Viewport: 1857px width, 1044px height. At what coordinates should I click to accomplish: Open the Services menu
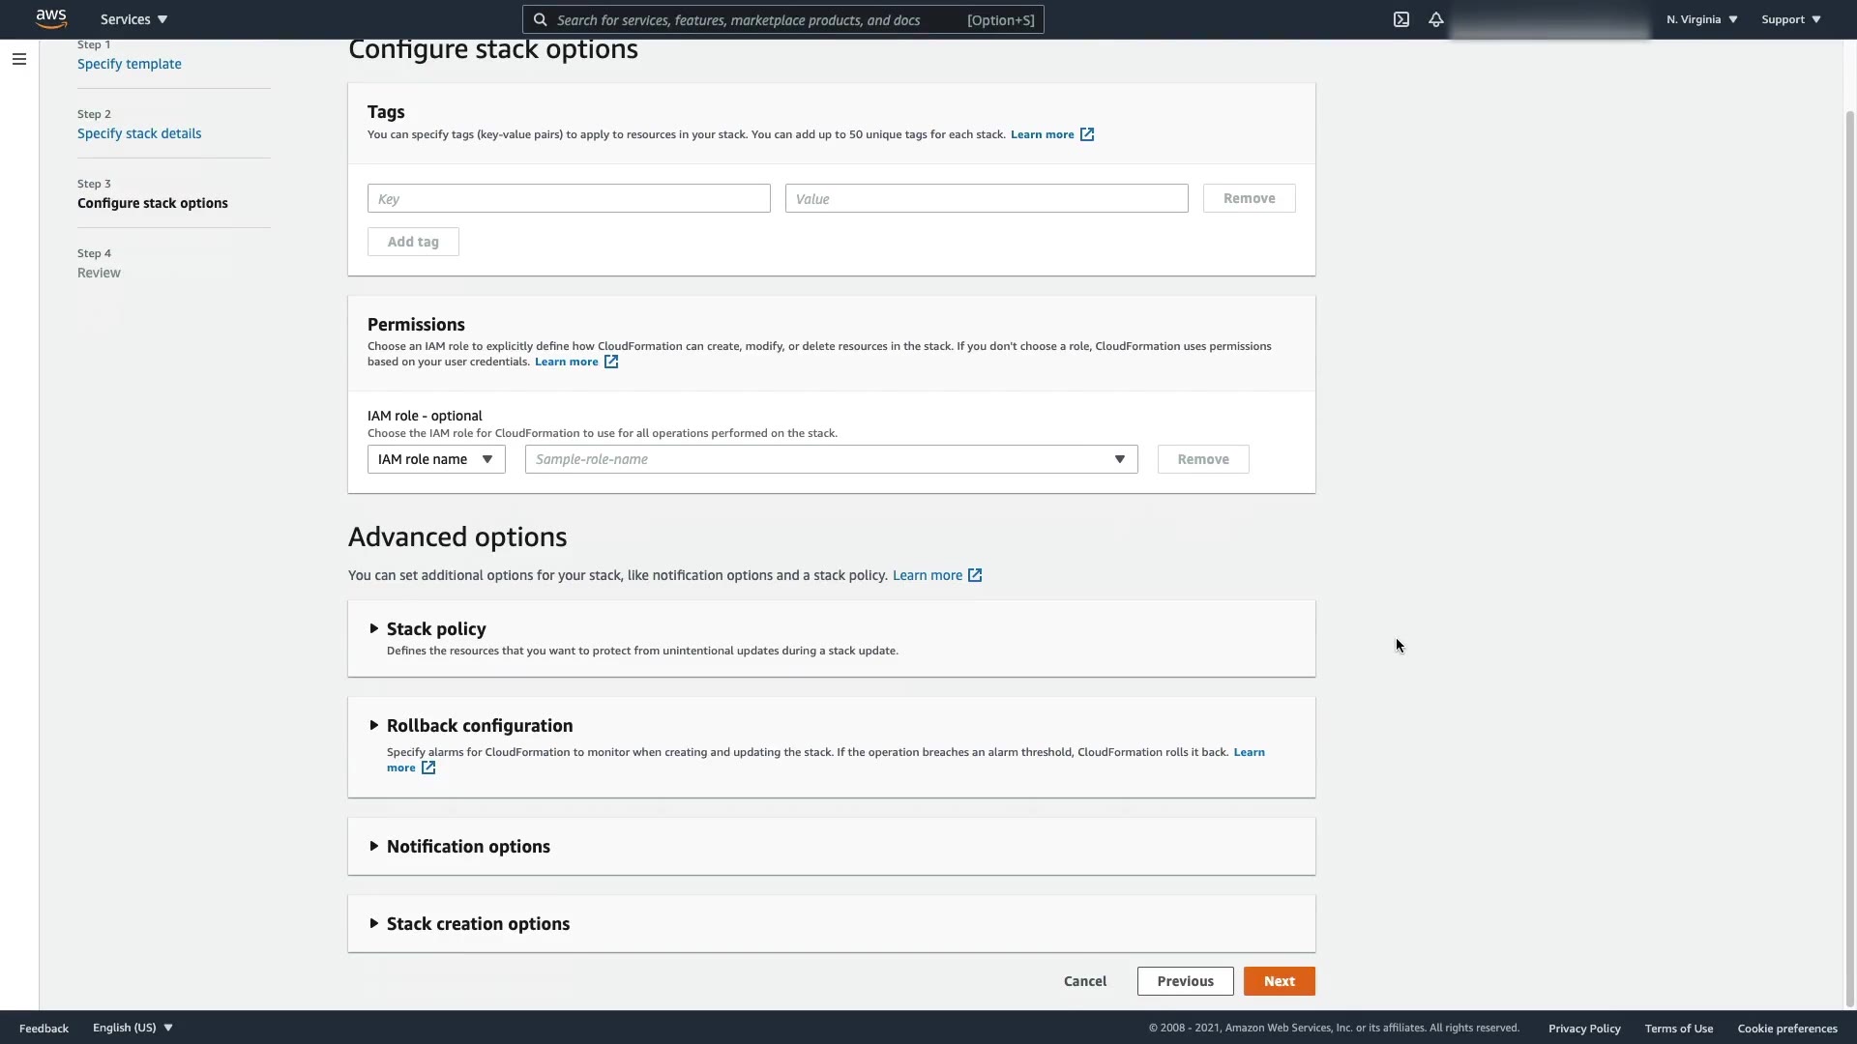[x=133, y=19]
